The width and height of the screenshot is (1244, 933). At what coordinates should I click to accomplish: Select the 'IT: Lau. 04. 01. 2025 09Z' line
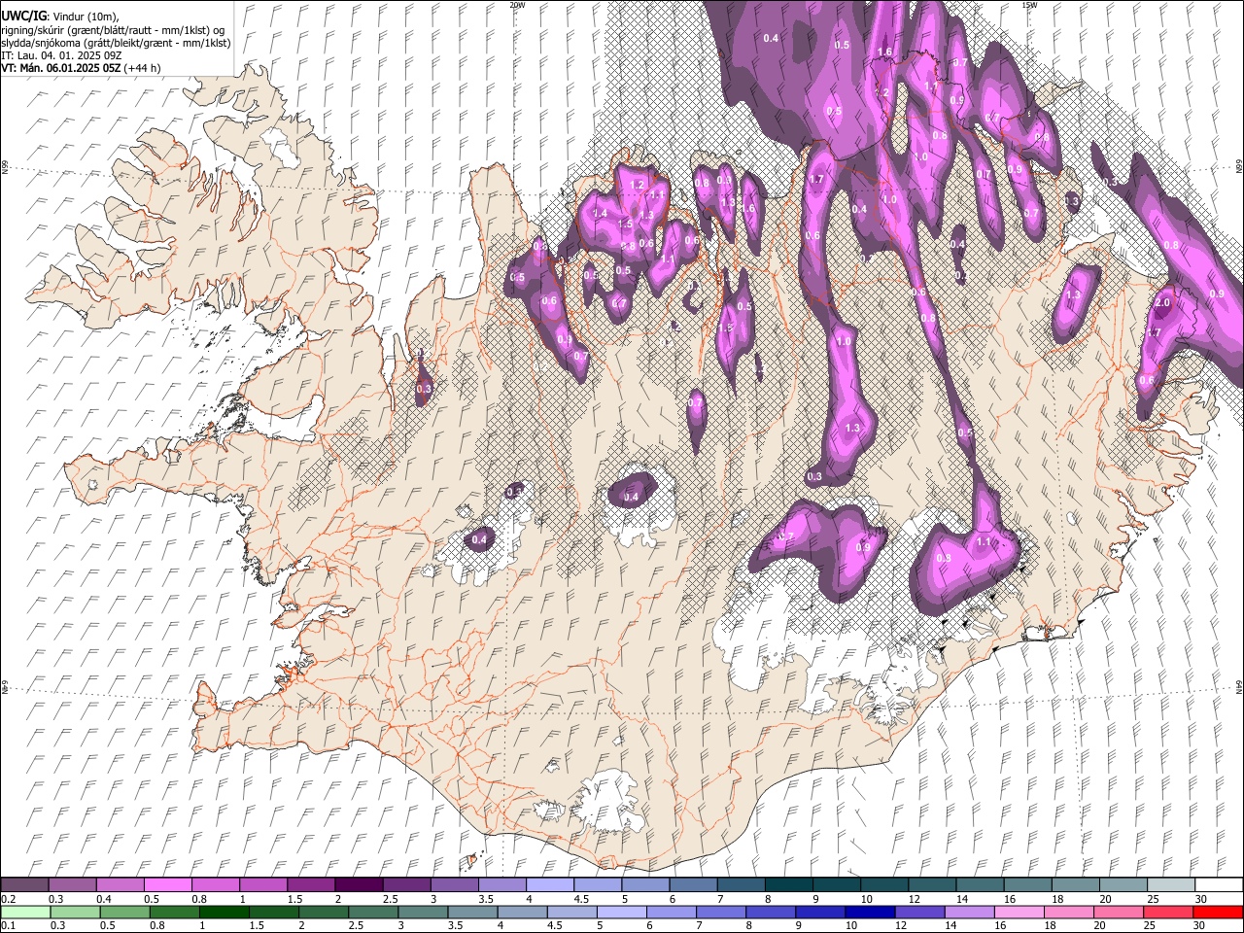click(x=61, y=55)
